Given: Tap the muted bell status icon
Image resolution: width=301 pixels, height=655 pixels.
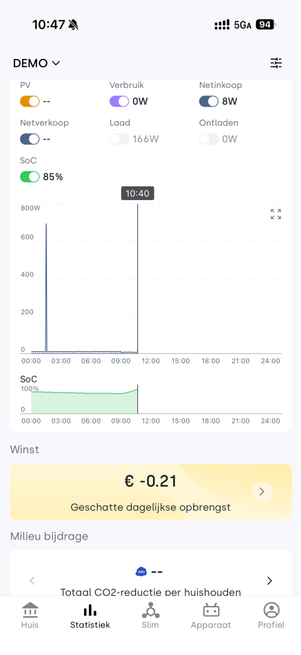Looking at the screenshot, I should pos(73,25).
